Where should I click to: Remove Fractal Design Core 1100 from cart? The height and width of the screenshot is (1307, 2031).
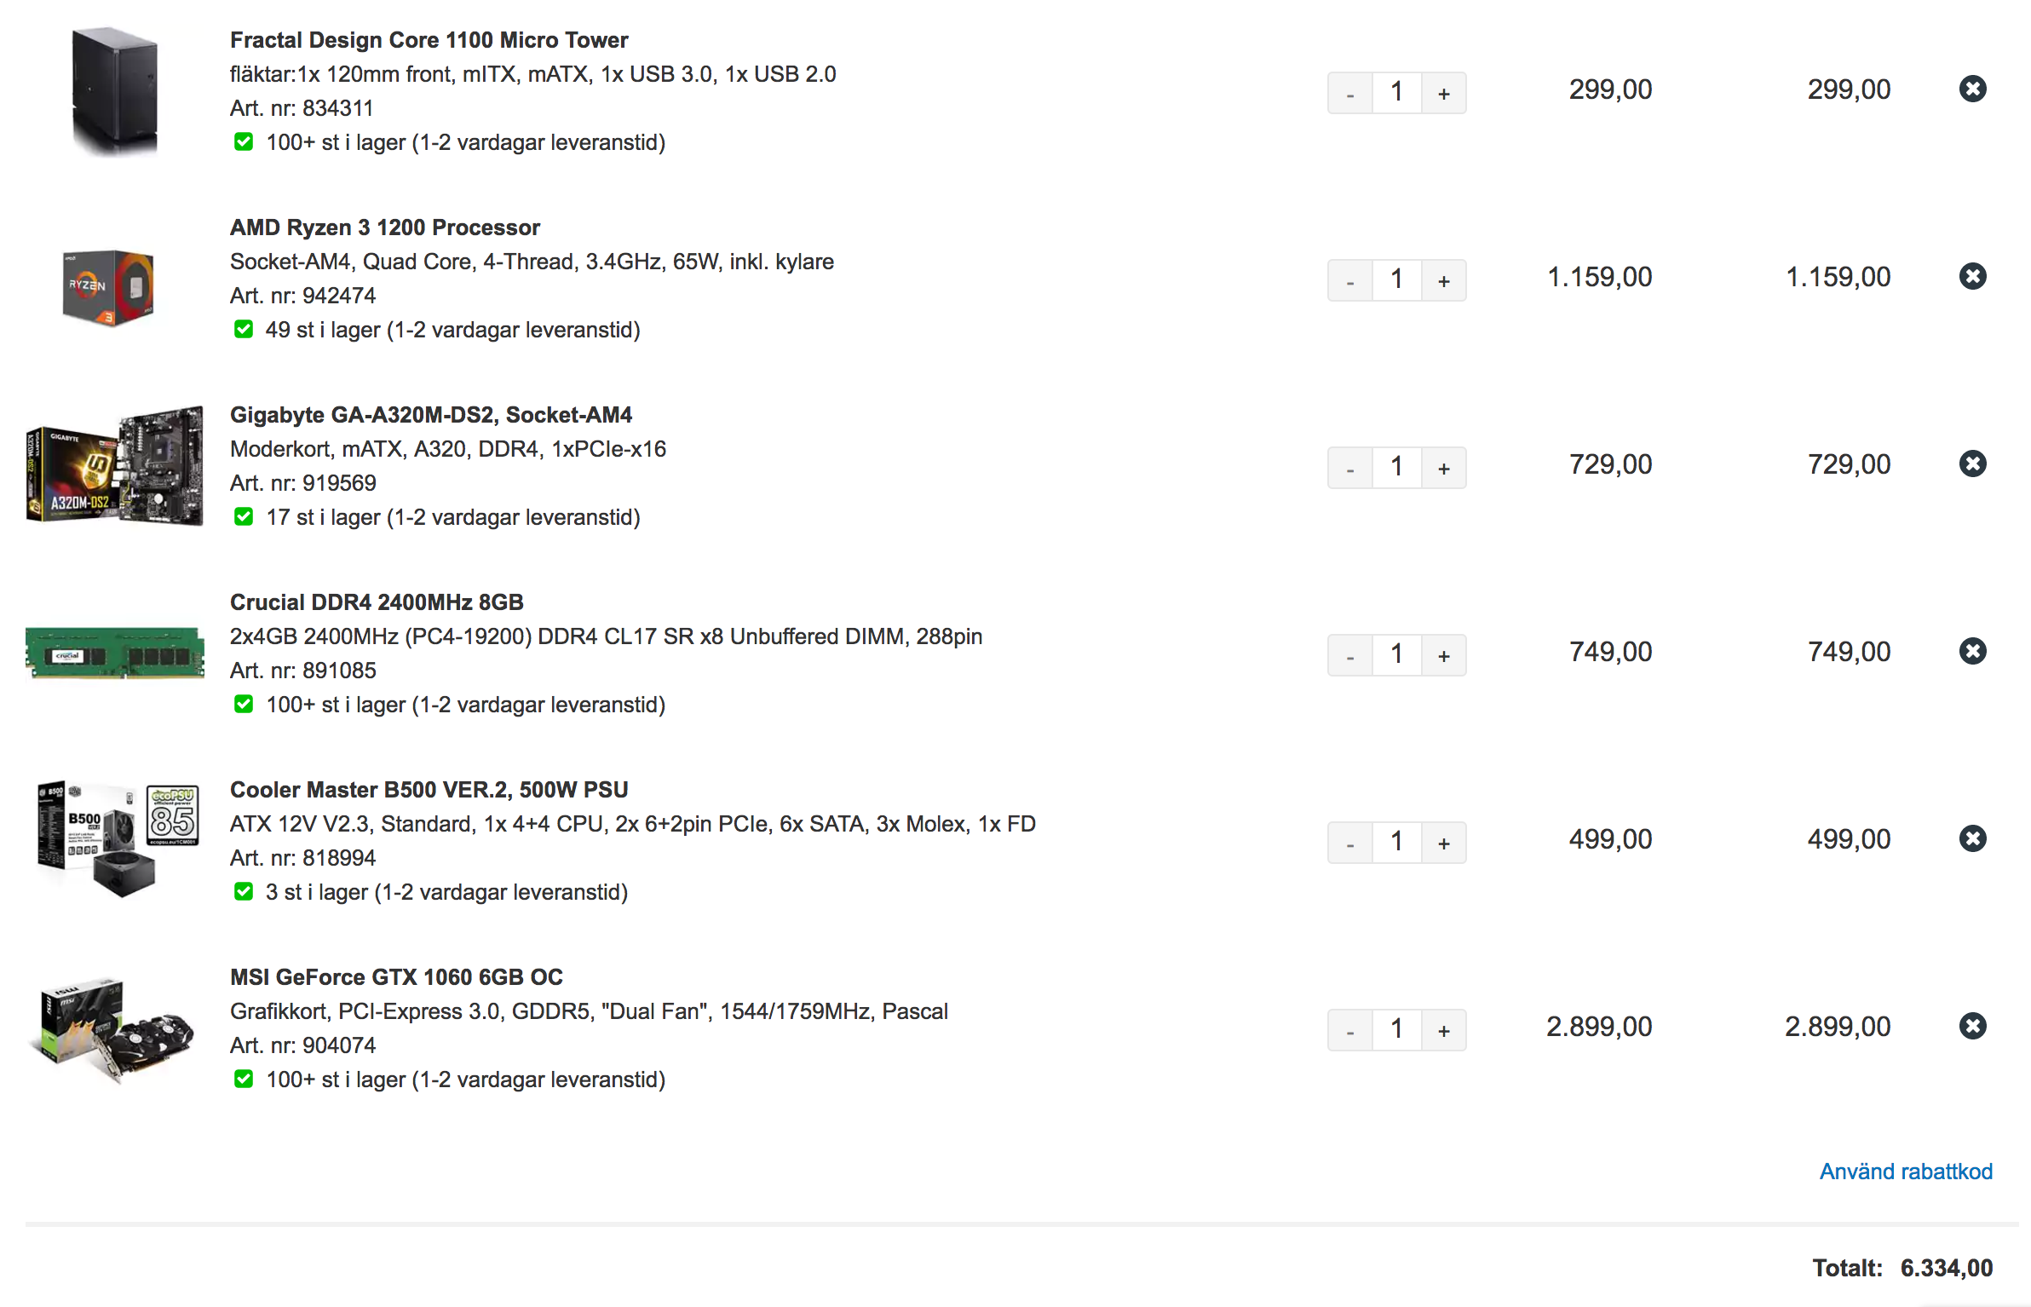pyautogui.click(x=1972, y=89)
